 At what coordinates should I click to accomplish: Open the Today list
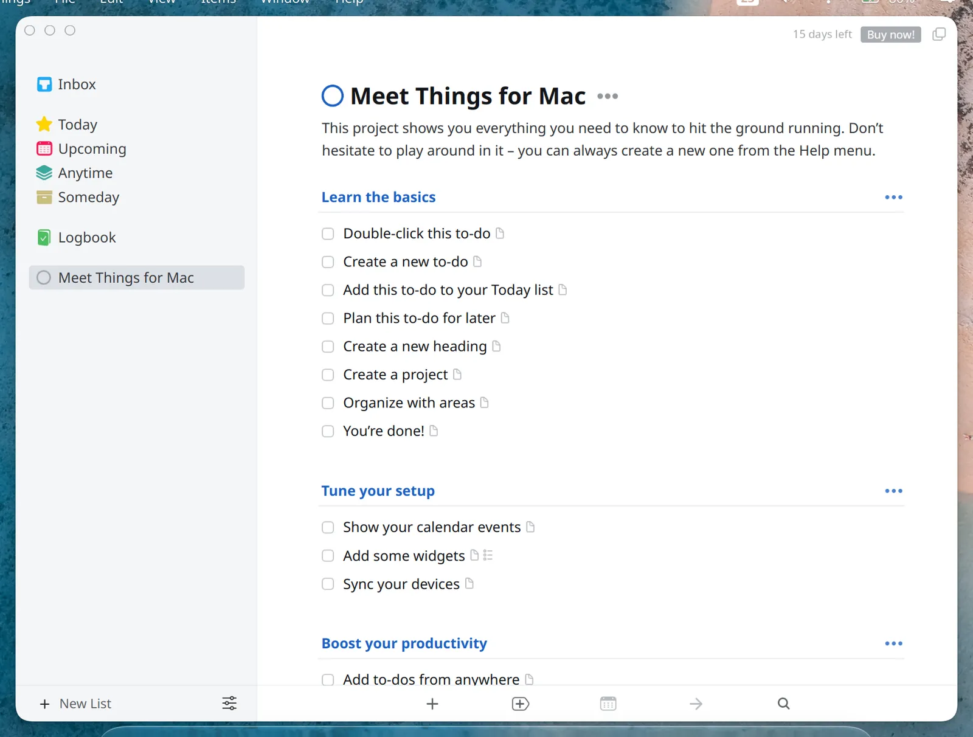coord(67,125)
